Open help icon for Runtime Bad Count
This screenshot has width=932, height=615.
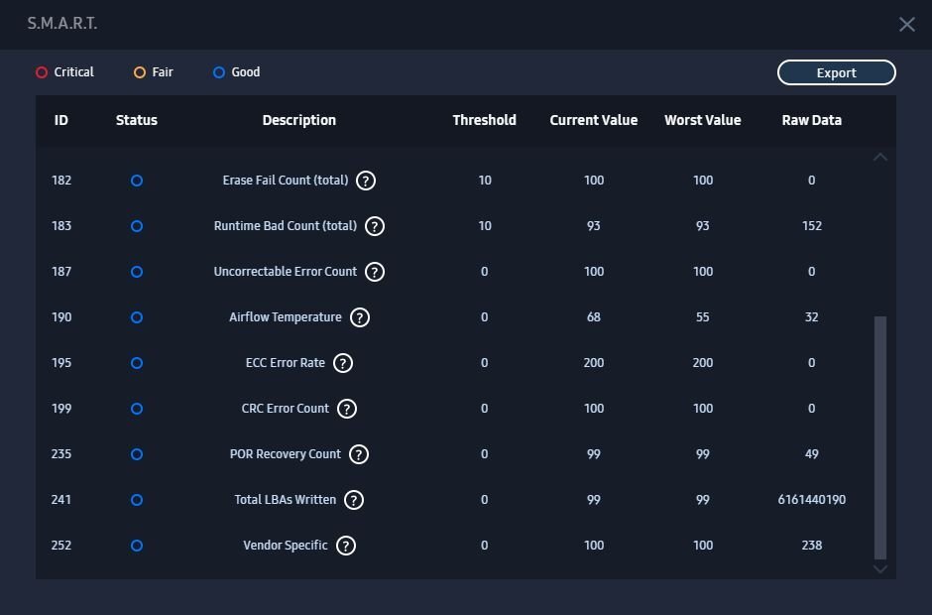pos(375,226)
